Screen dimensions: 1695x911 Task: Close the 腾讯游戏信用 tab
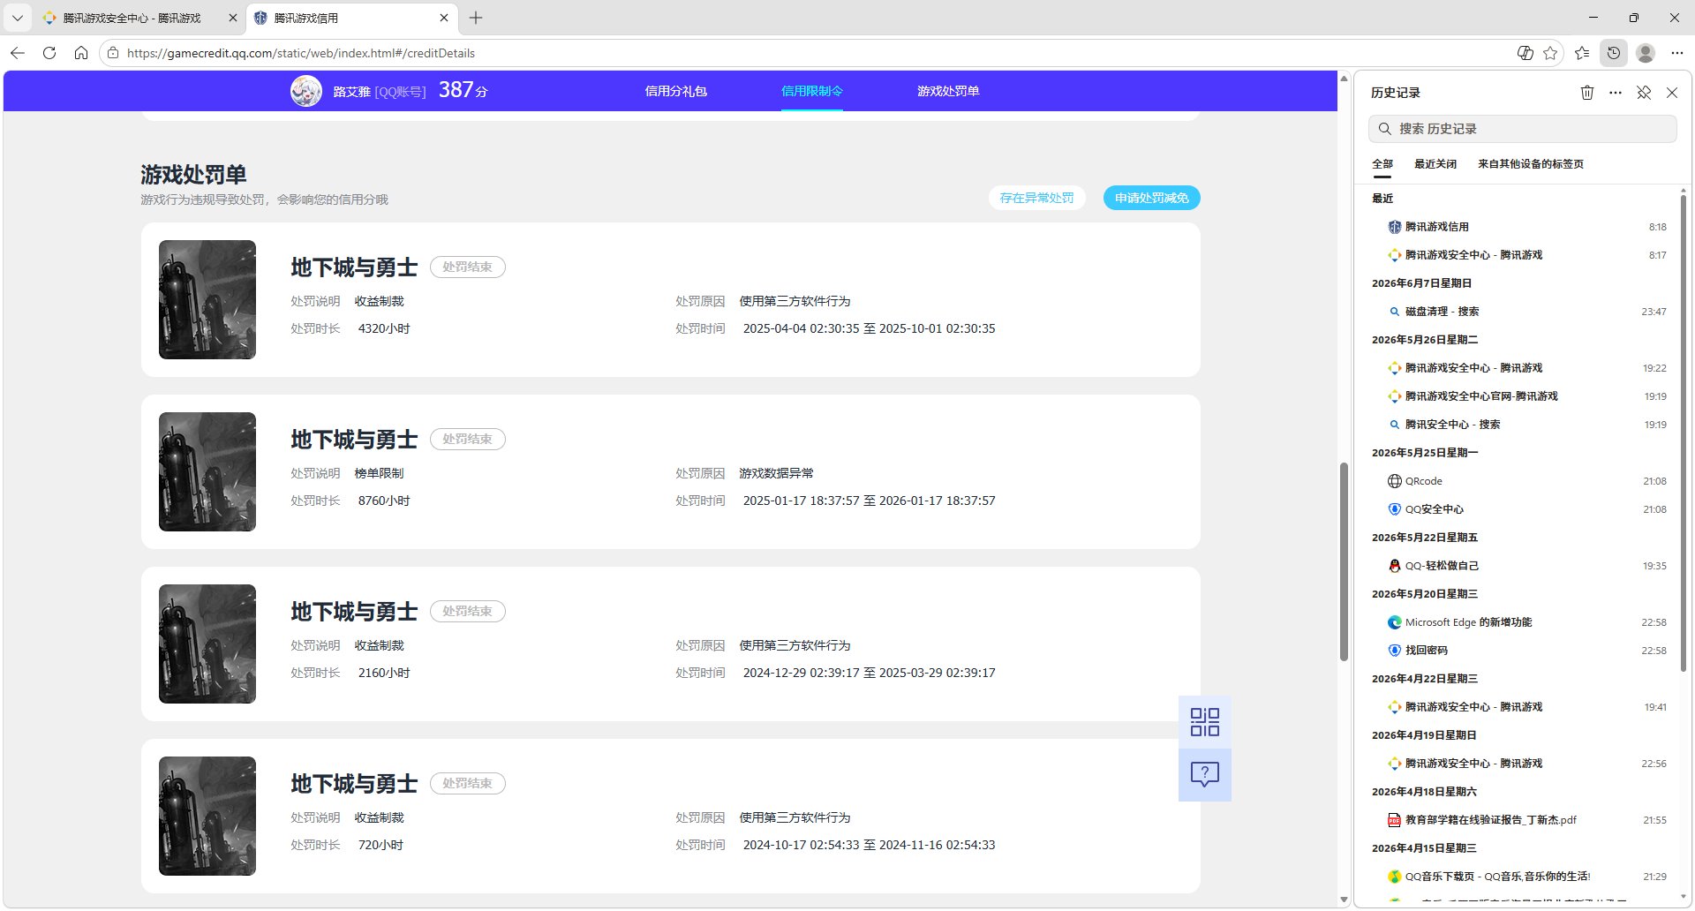(x=444, y=18)
